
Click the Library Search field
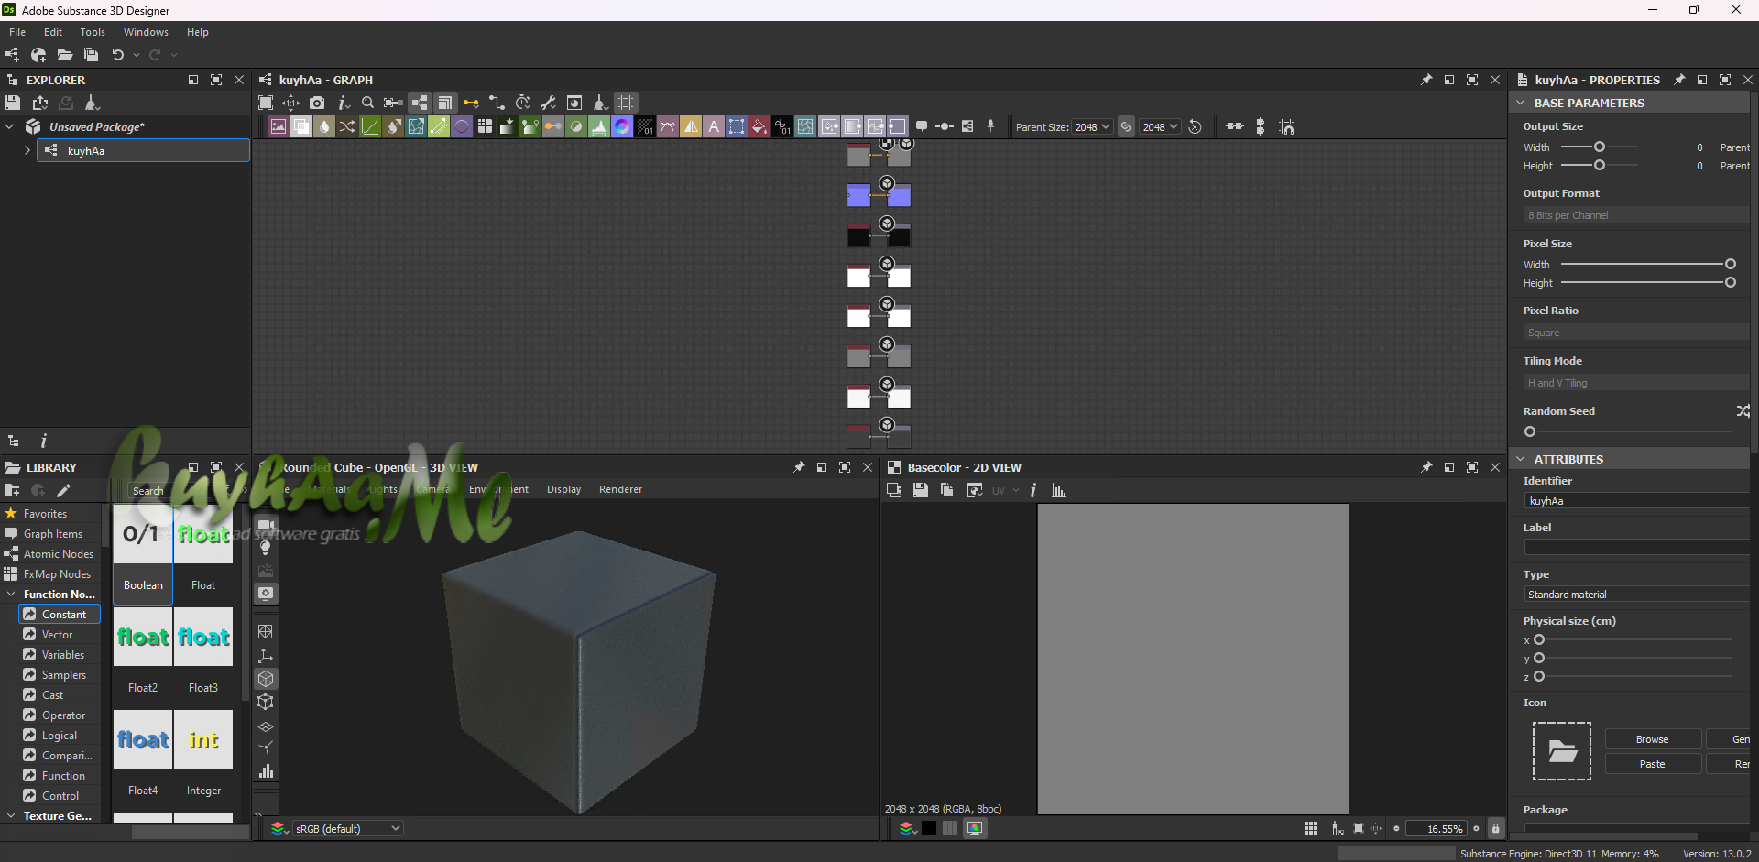coord(174,490)
